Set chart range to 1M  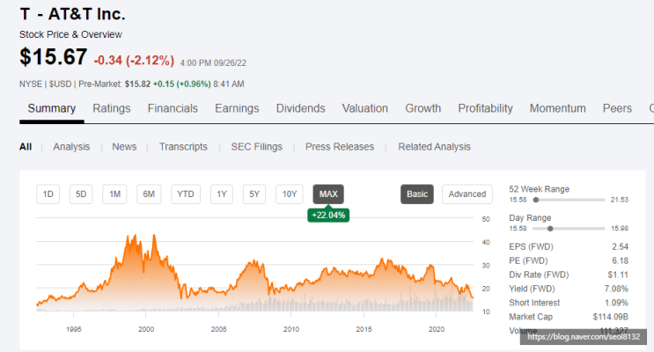click(114, 194)
